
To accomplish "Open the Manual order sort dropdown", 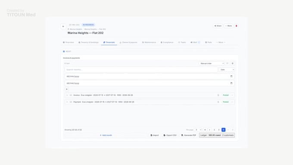I will [212, 63].
